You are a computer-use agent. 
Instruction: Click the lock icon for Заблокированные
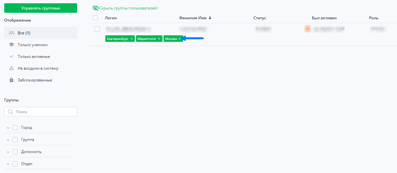(11, 80)
